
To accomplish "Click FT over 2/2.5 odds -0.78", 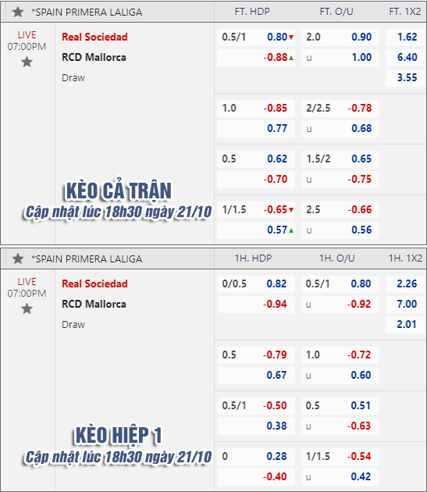I will pyautogui.click(x=360, y=109).
